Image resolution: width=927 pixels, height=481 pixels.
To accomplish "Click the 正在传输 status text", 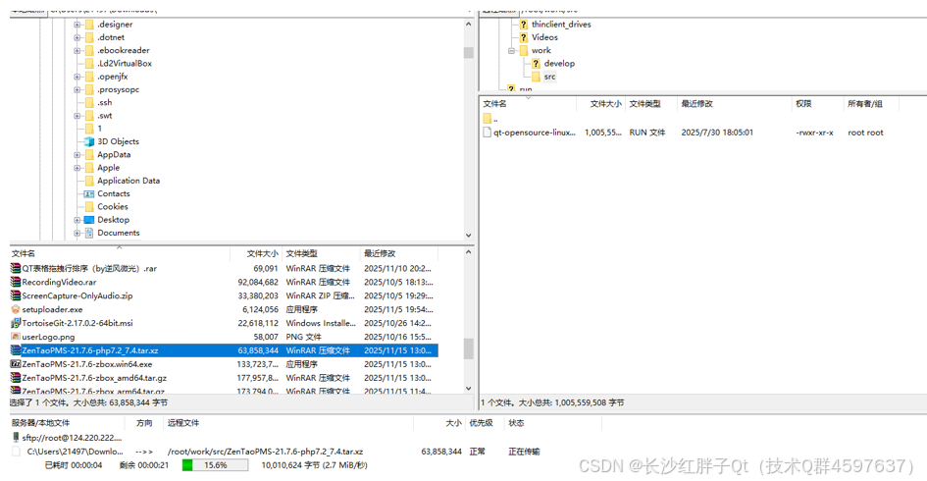I will coord(524,452).
